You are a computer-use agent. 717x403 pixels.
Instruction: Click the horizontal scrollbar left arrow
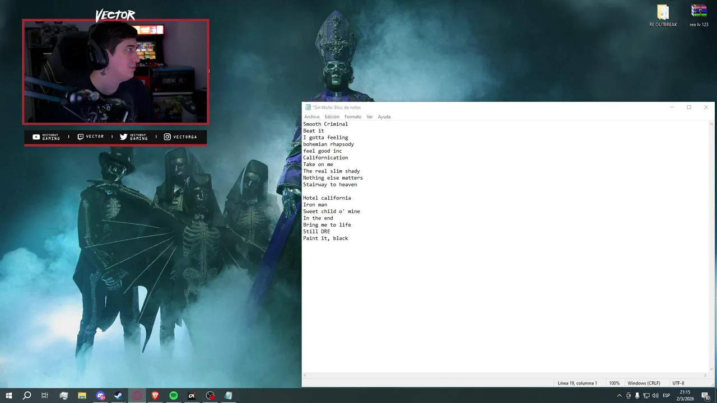(305, 376)
